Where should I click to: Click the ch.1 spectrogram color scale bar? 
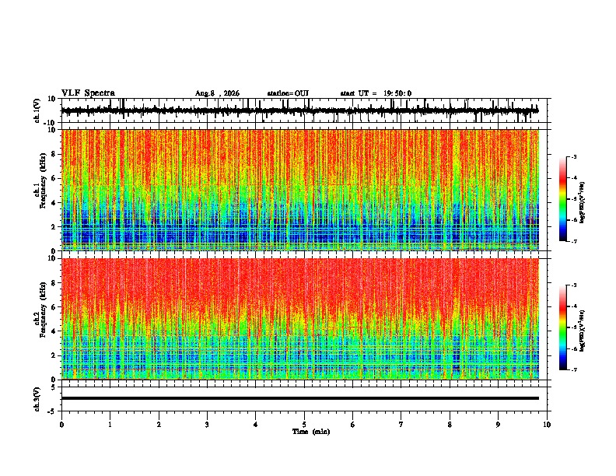563,199
